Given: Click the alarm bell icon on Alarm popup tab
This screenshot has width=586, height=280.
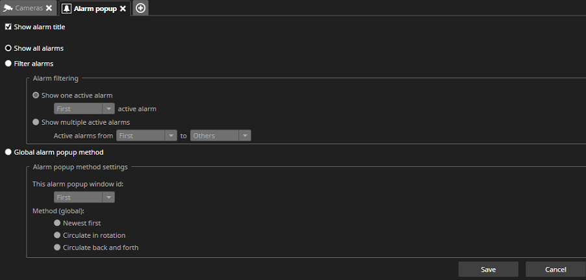Looking at the screenshot, I should point(66,8).
